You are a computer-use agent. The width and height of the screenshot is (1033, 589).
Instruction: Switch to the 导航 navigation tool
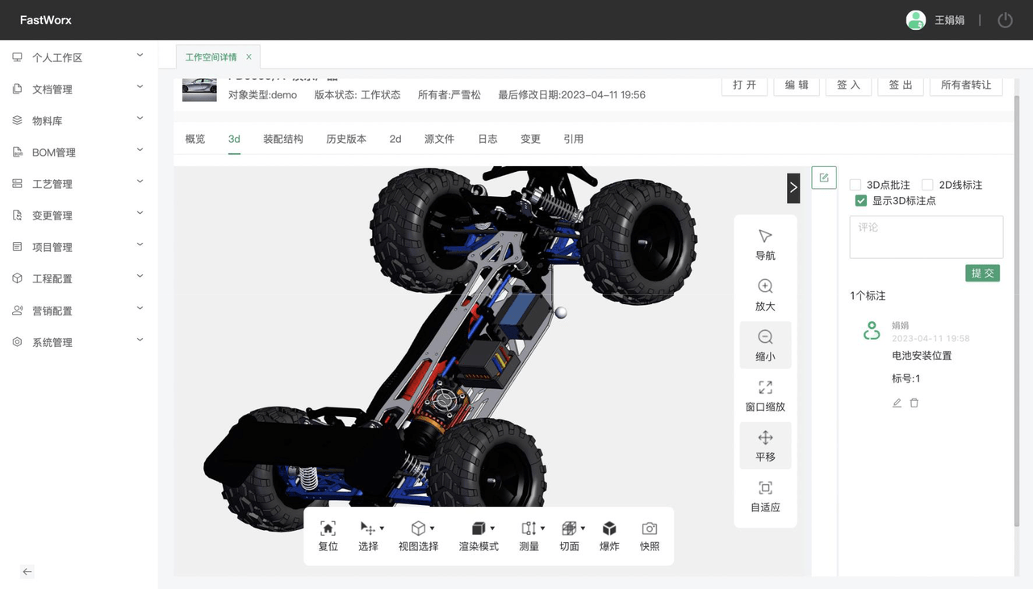tap(764, 244)
